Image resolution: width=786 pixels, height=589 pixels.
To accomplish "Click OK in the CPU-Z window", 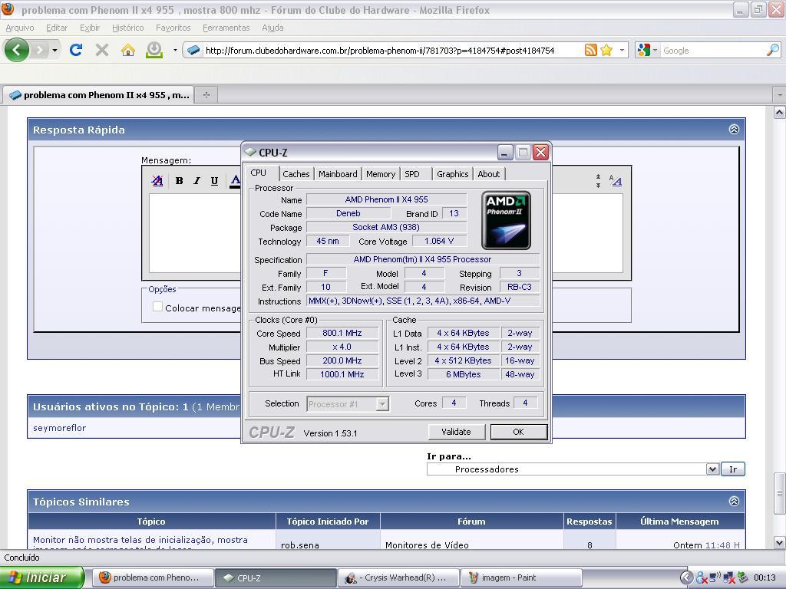I will pyautogui.click(x=518, y=432).
